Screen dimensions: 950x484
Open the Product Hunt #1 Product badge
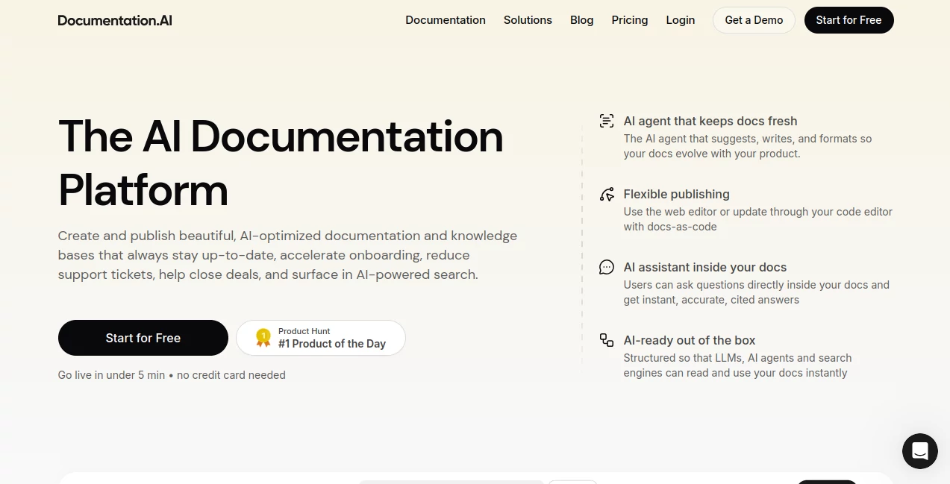[x=321, y=338]
